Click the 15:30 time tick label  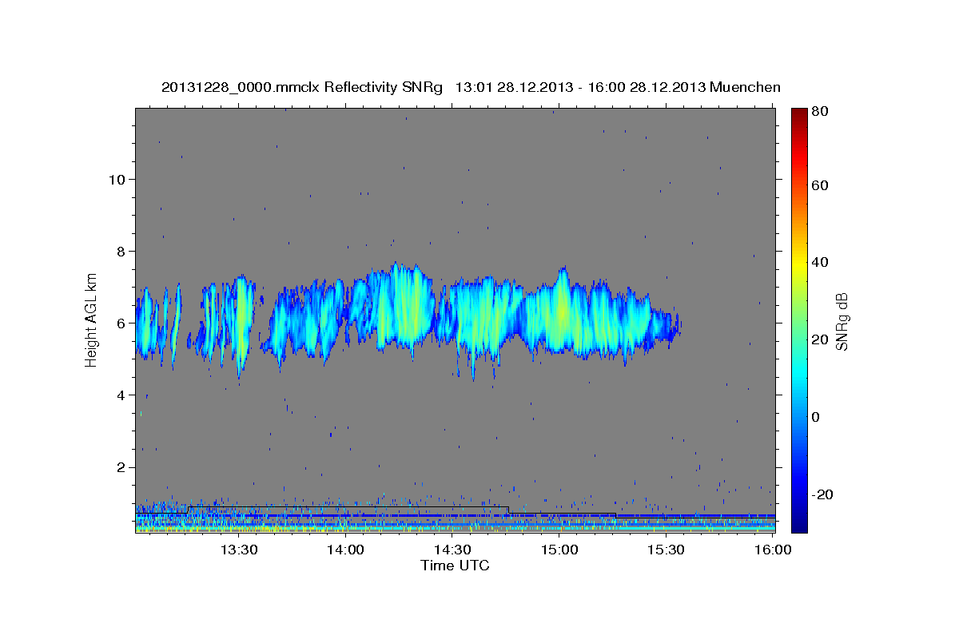tap(666, 550)
